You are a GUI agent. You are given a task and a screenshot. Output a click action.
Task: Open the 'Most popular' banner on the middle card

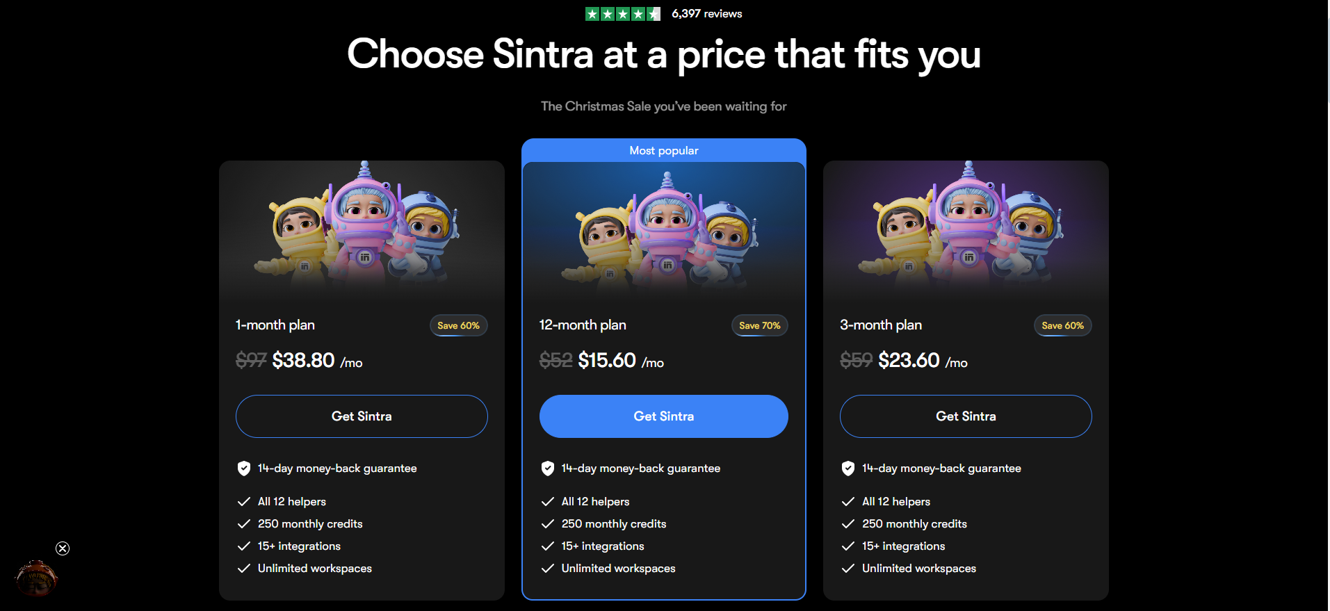(663, 150)
